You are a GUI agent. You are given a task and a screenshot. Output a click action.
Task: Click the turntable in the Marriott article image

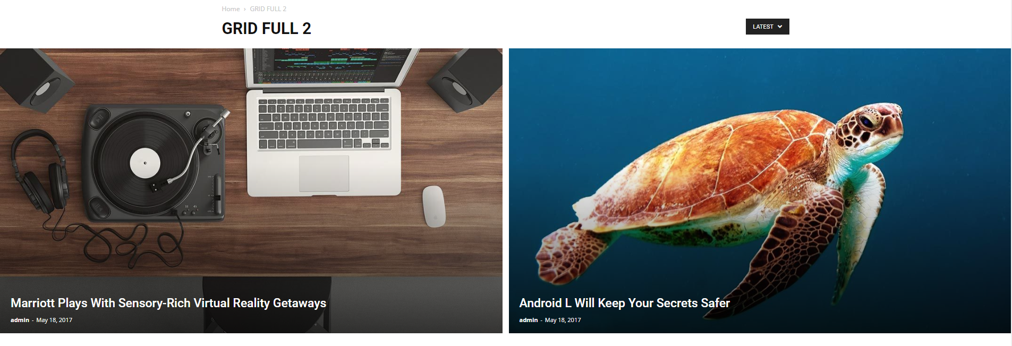[x=155, y=163]
